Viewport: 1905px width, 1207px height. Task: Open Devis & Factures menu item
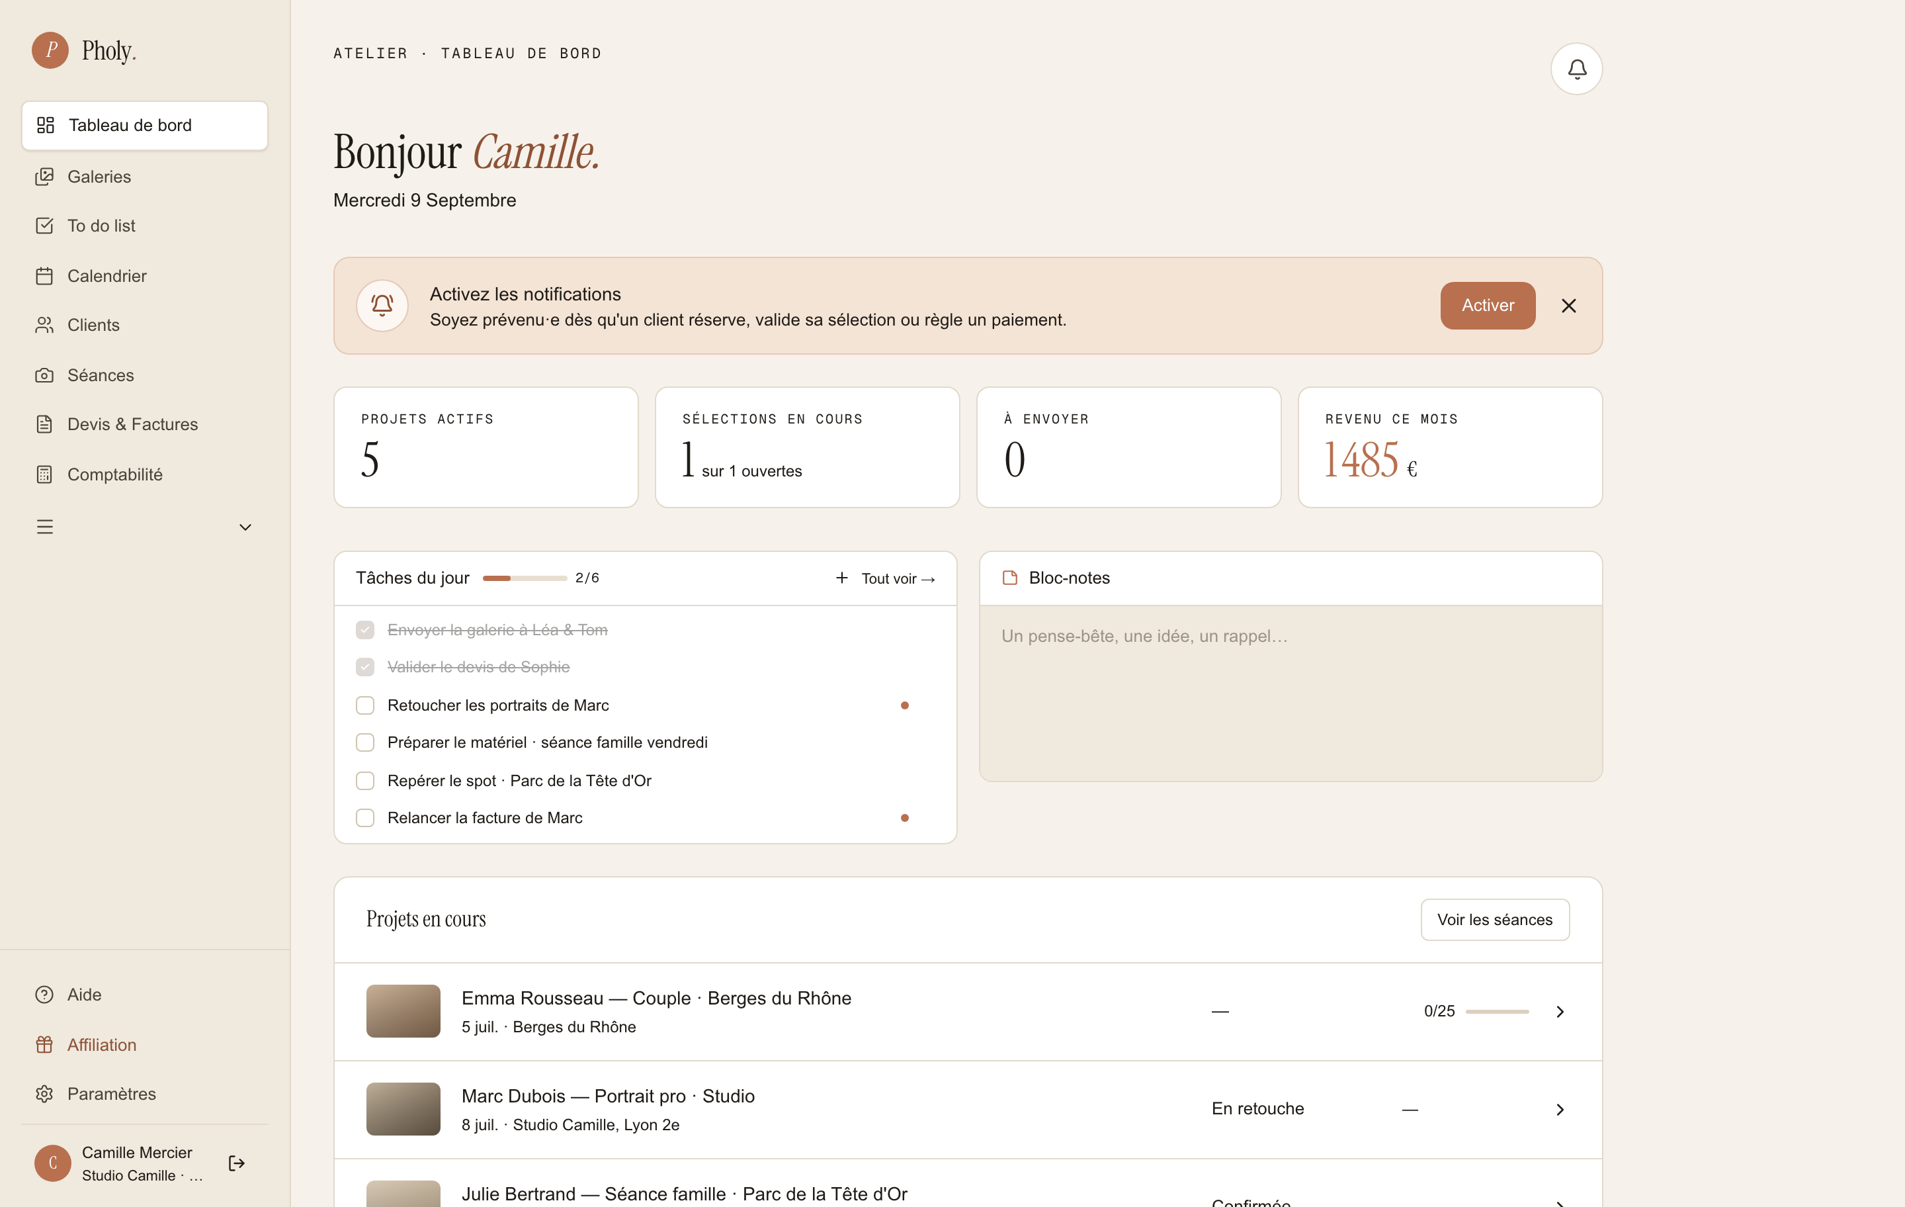click(x=145, y=424)
